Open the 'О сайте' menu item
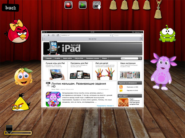The width and height of the screenshot is (185, 138). (57, 58)
